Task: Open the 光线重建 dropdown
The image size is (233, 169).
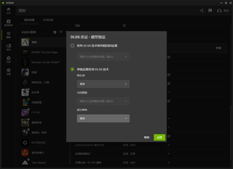Action: (x=103, y=101)
